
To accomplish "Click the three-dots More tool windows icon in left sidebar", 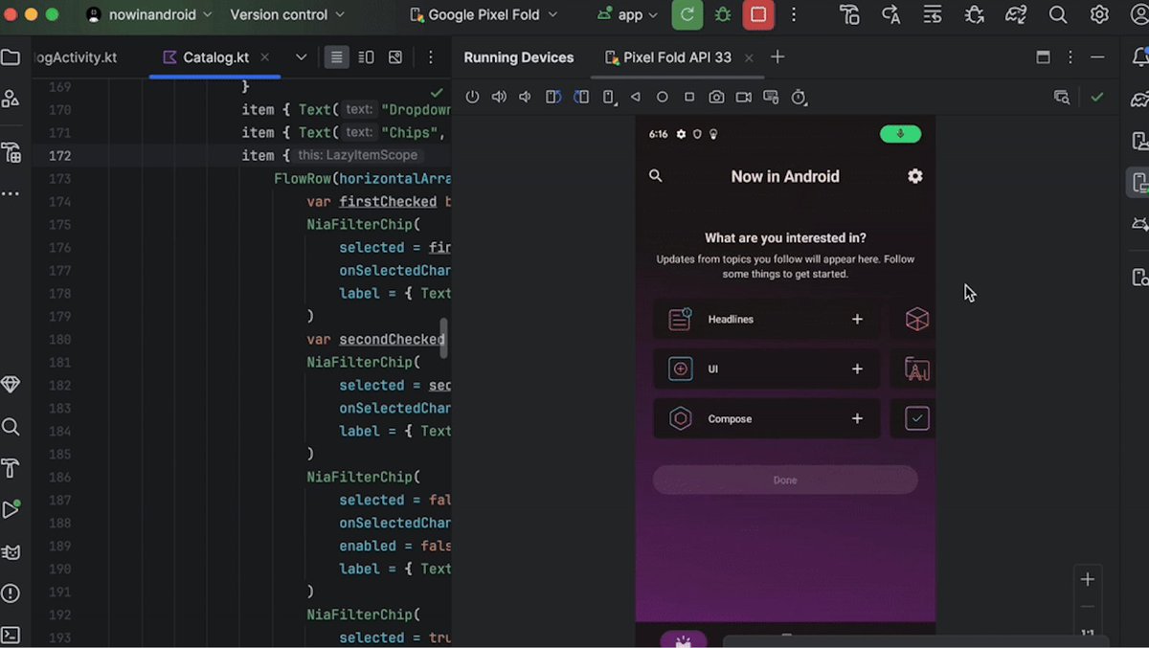I will click(x=11, y=193).
